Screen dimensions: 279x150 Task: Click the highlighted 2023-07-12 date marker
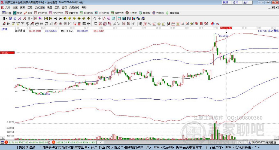[x=226, y=28]
